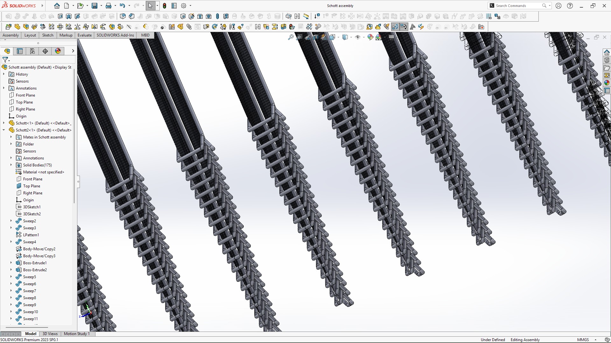Toggle the Select cursor tool button

[x=150, y=6]
